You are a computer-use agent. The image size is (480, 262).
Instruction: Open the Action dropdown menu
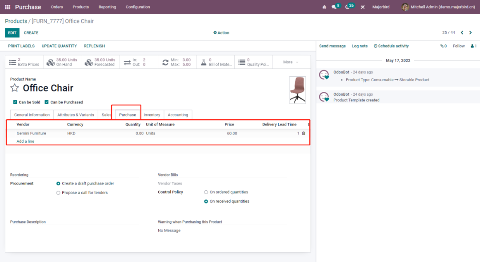pyautogui.click(x=221, y=33)
